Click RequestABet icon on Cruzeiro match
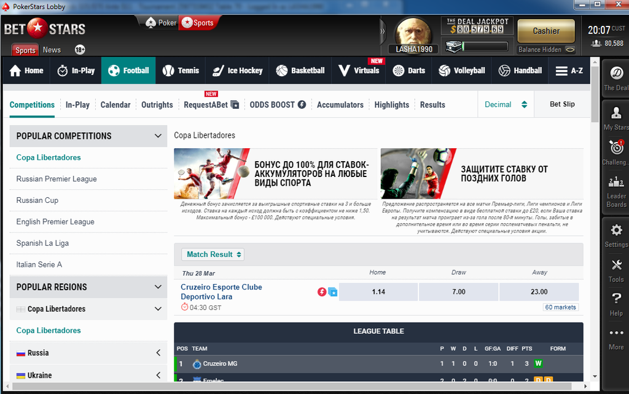The width and height of the screenshot is (629, 394). click(332, 292)
